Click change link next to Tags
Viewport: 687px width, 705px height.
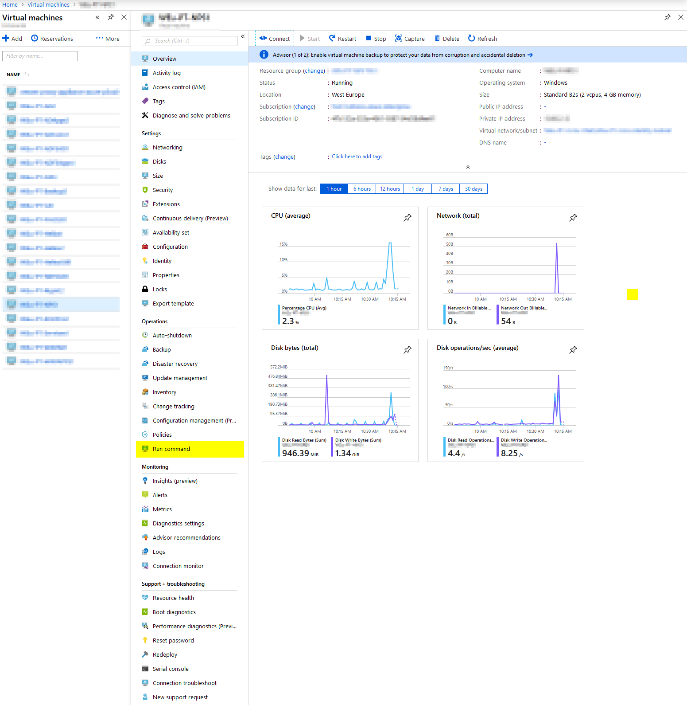(x=284, y=157)
